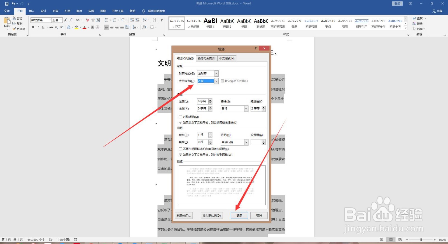Click the Find (查找) magnifier icon
Viewport: 448px width, 244px height.
tap(414, 18)
